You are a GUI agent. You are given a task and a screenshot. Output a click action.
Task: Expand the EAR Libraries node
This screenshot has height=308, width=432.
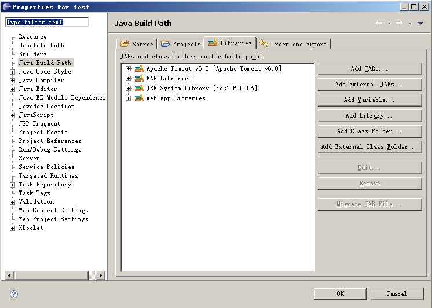pyautogui.click(x=128, y=79)
